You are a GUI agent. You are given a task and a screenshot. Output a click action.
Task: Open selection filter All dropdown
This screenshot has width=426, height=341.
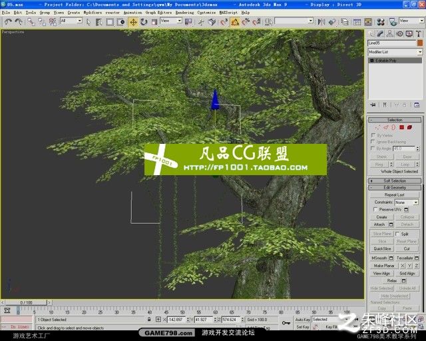(x=71, y=21)
